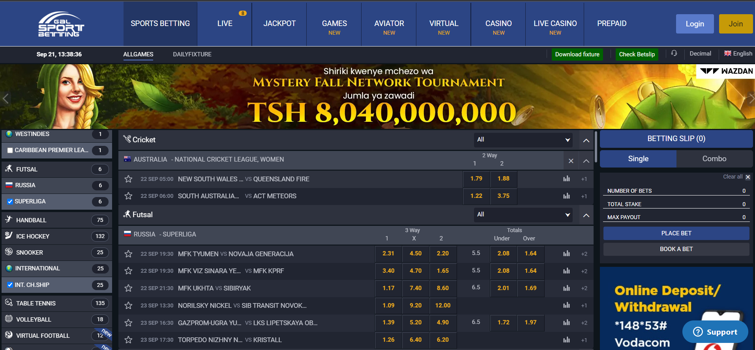The image size is (755, 350).
Task: Open the Aviator tab
Action: [x=389, y=24]
